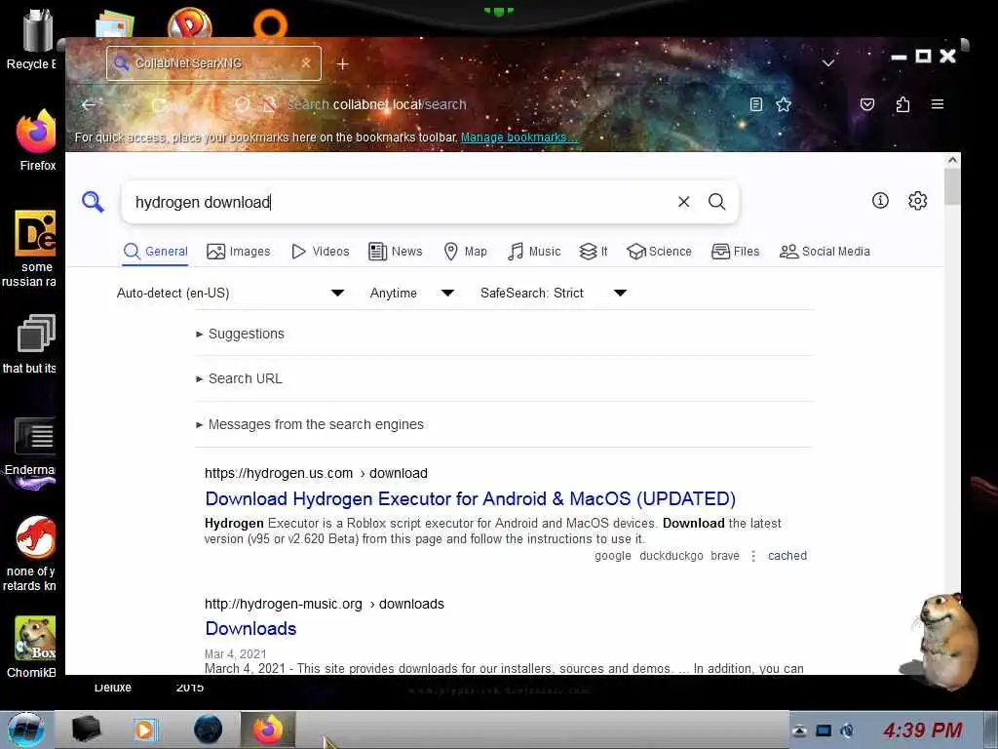Click the cached link for first result
This screenshot has height=749, width=998.
click(787, 556)
